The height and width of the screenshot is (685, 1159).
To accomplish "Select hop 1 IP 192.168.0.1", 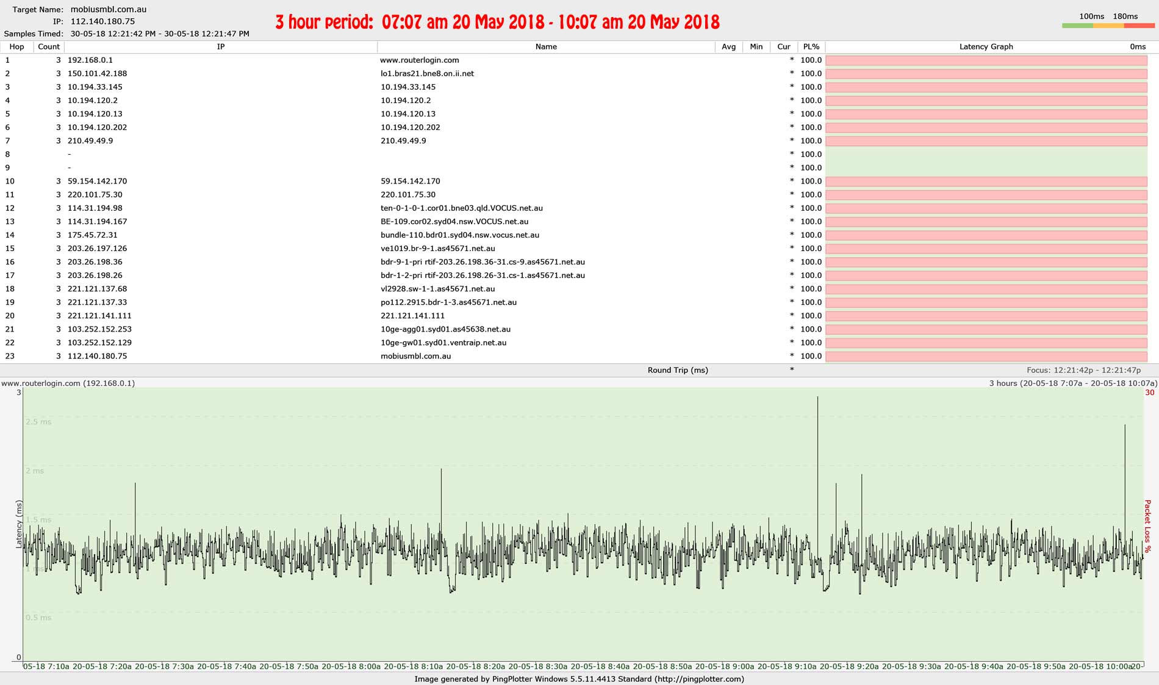I will [x=90, y=60].
